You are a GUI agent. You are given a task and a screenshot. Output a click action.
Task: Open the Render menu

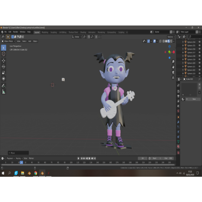pyautogui.click(x=15, y=32)
